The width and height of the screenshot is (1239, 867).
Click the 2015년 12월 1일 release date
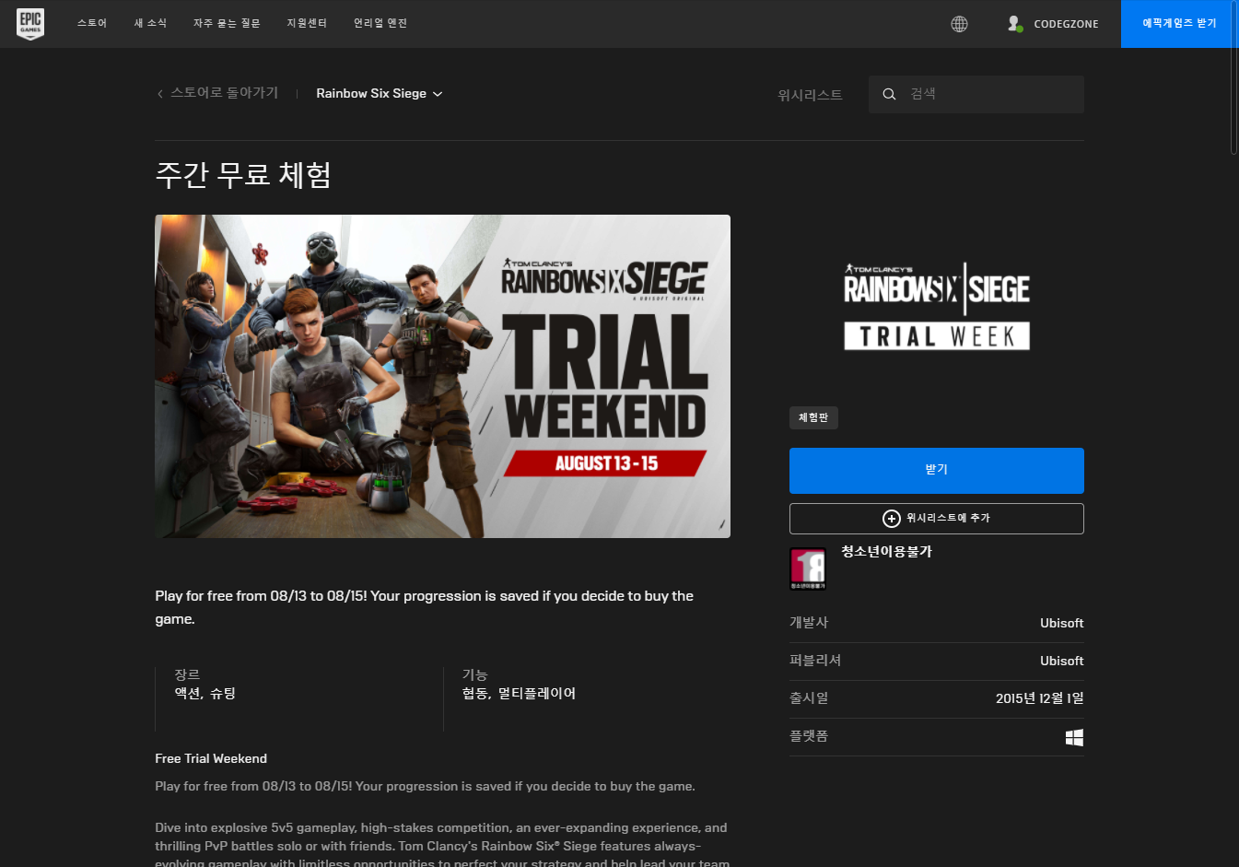coord(1040,699)
